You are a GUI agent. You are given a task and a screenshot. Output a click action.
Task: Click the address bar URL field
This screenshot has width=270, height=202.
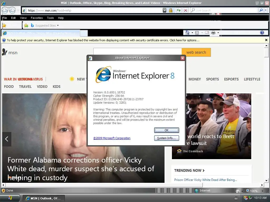pos(92,11)
